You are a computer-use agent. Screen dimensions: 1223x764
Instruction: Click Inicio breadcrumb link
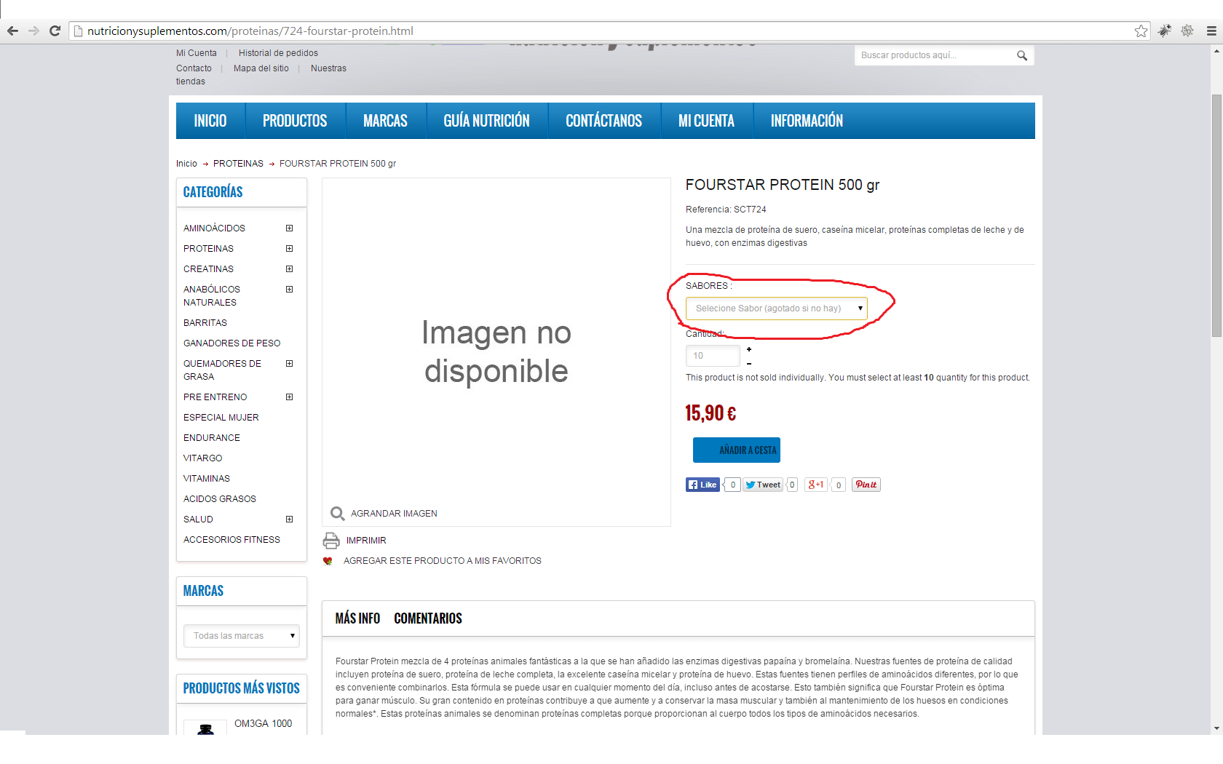pos(186,164)
